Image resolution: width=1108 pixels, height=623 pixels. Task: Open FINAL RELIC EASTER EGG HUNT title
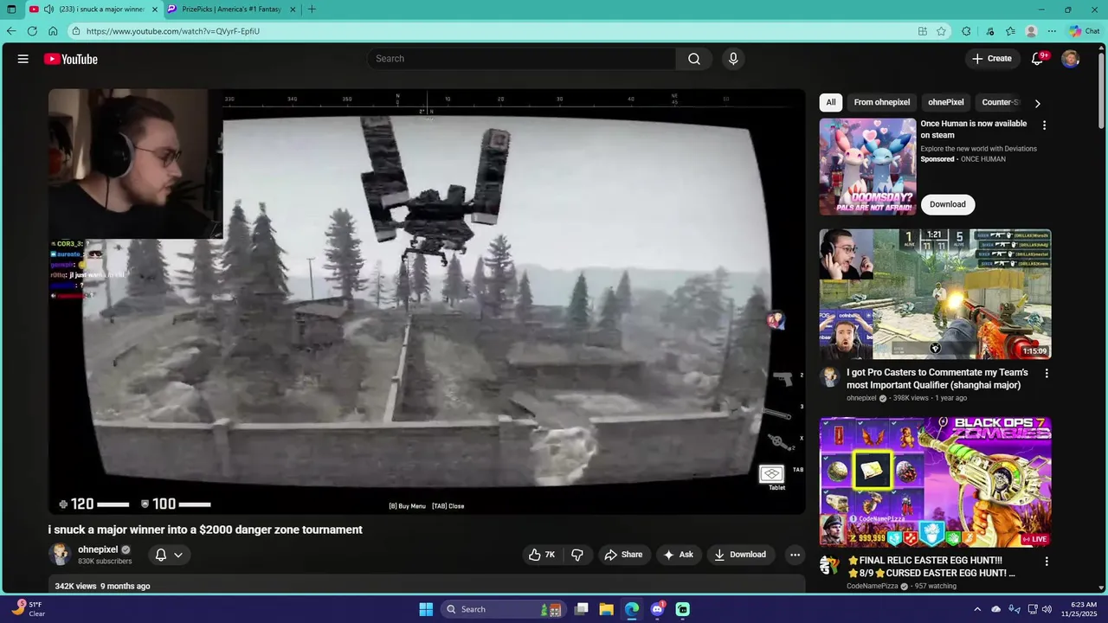931,567
